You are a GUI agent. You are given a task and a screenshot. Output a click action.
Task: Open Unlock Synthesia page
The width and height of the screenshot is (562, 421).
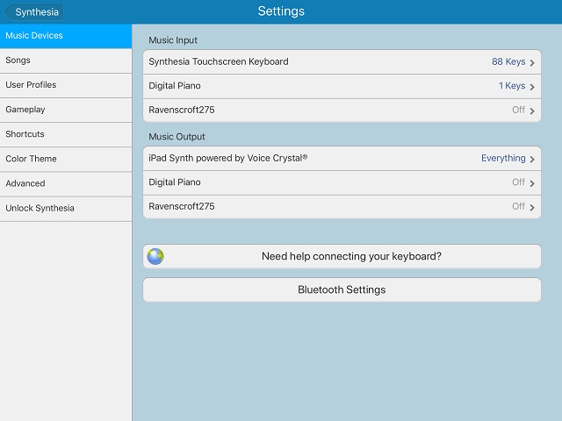coord(66,209)
